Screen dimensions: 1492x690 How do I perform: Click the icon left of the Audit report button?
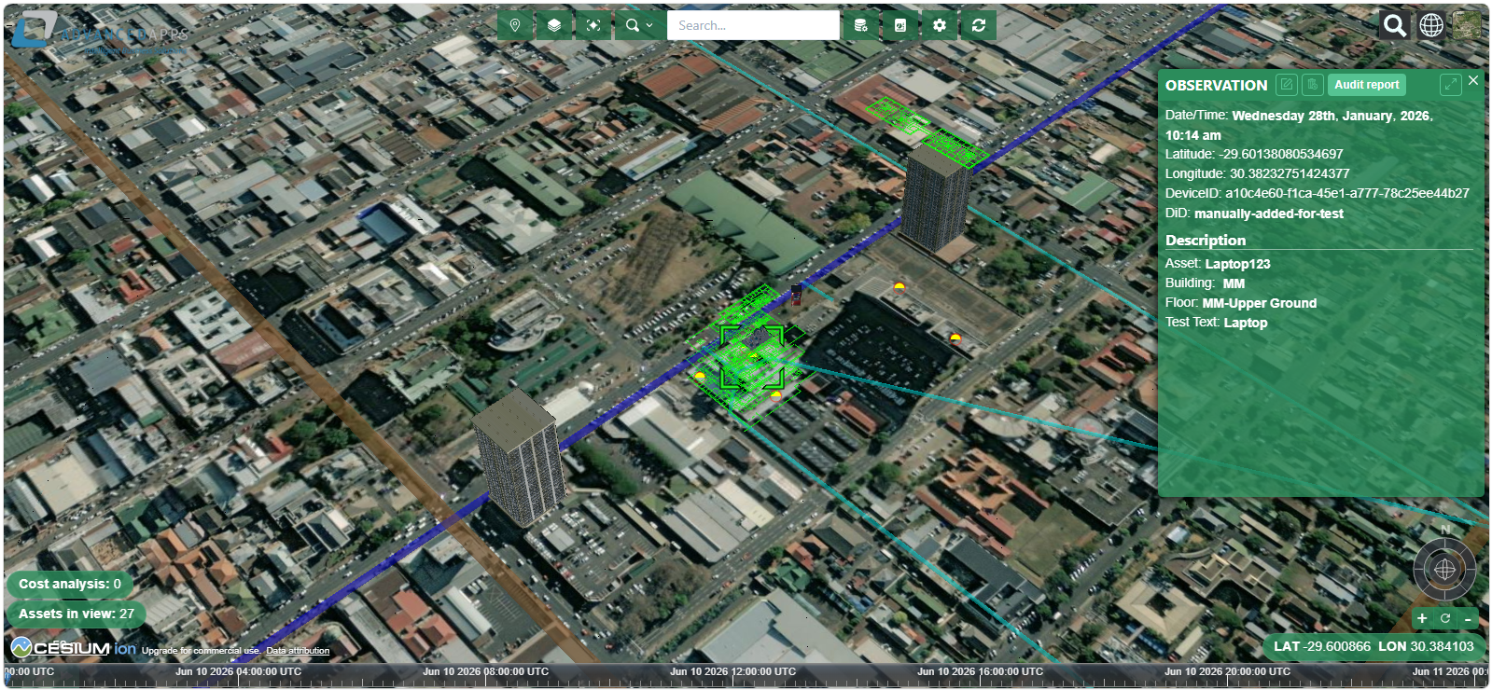[x=1313, y=85]
